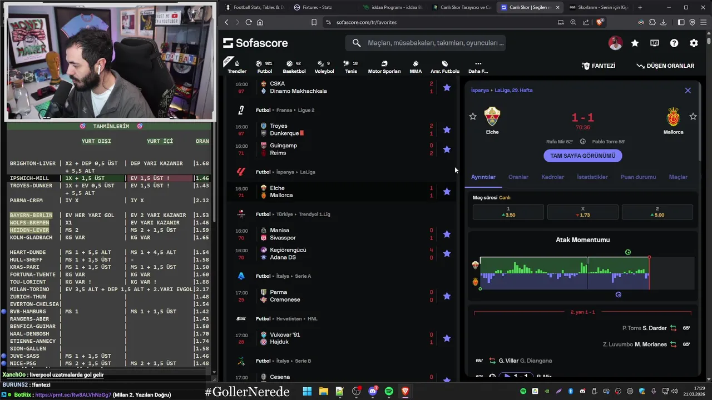Screen dimensions: 712x400
Task: Click the Brave Shields icon
Action: tap(599, 22)
